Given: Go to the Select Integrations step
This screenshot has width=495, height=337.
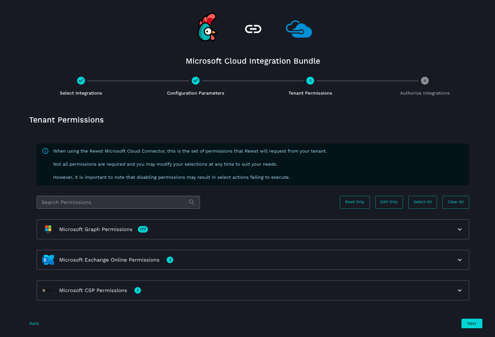Looking at the screenshot, I should point(81,81).
